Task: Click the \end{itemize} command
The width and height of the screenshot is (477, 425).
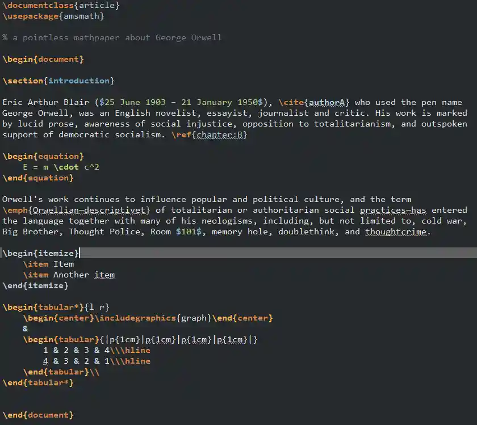Action: tap(35, 285)
